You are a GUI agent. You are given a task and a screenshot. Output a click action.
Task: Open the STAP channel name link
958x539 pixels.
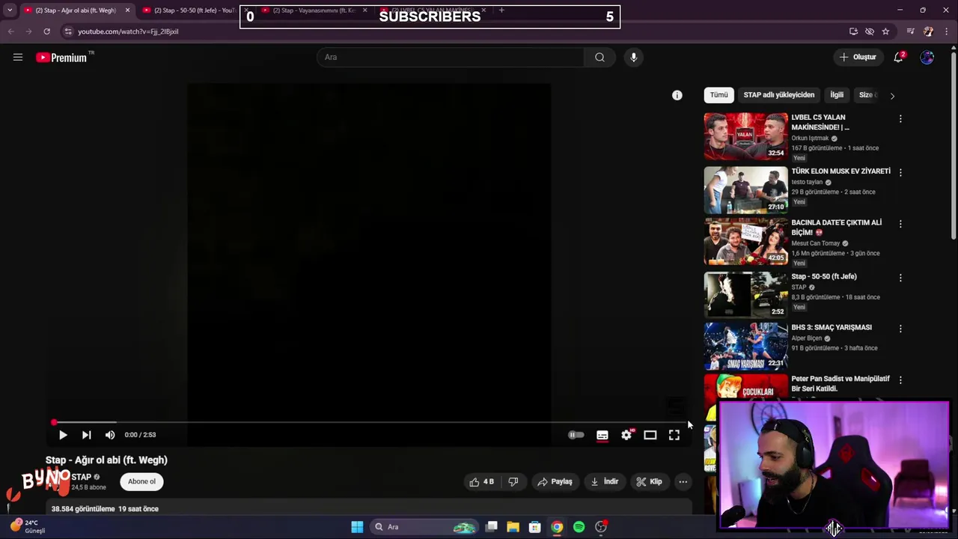coord(81,477)
